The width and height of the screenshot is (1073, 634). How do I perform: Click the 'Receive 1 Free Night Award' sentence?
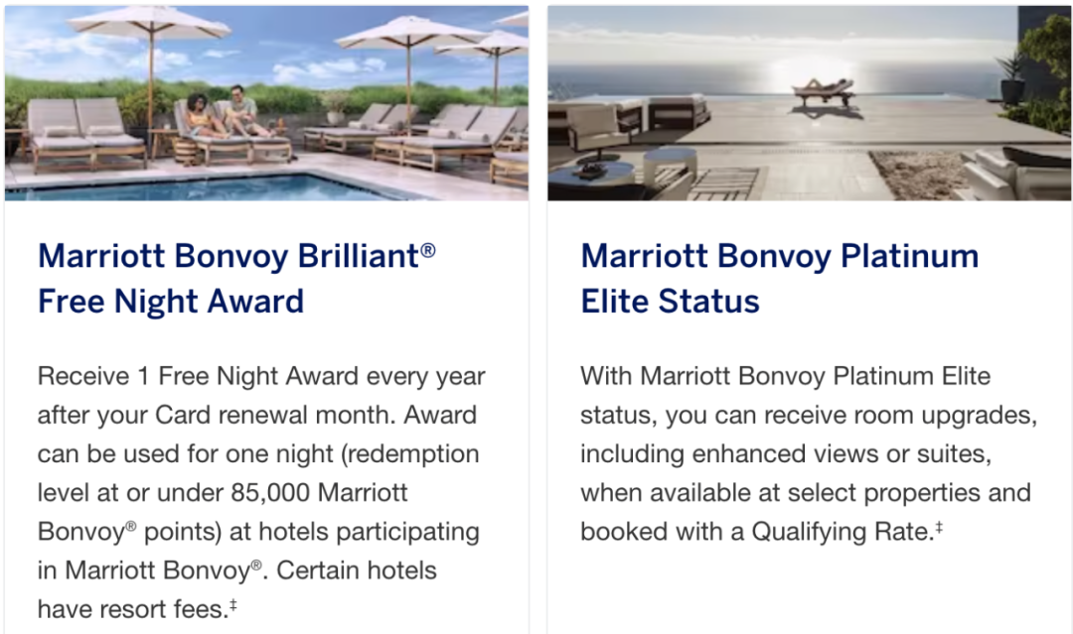[198, 376]
